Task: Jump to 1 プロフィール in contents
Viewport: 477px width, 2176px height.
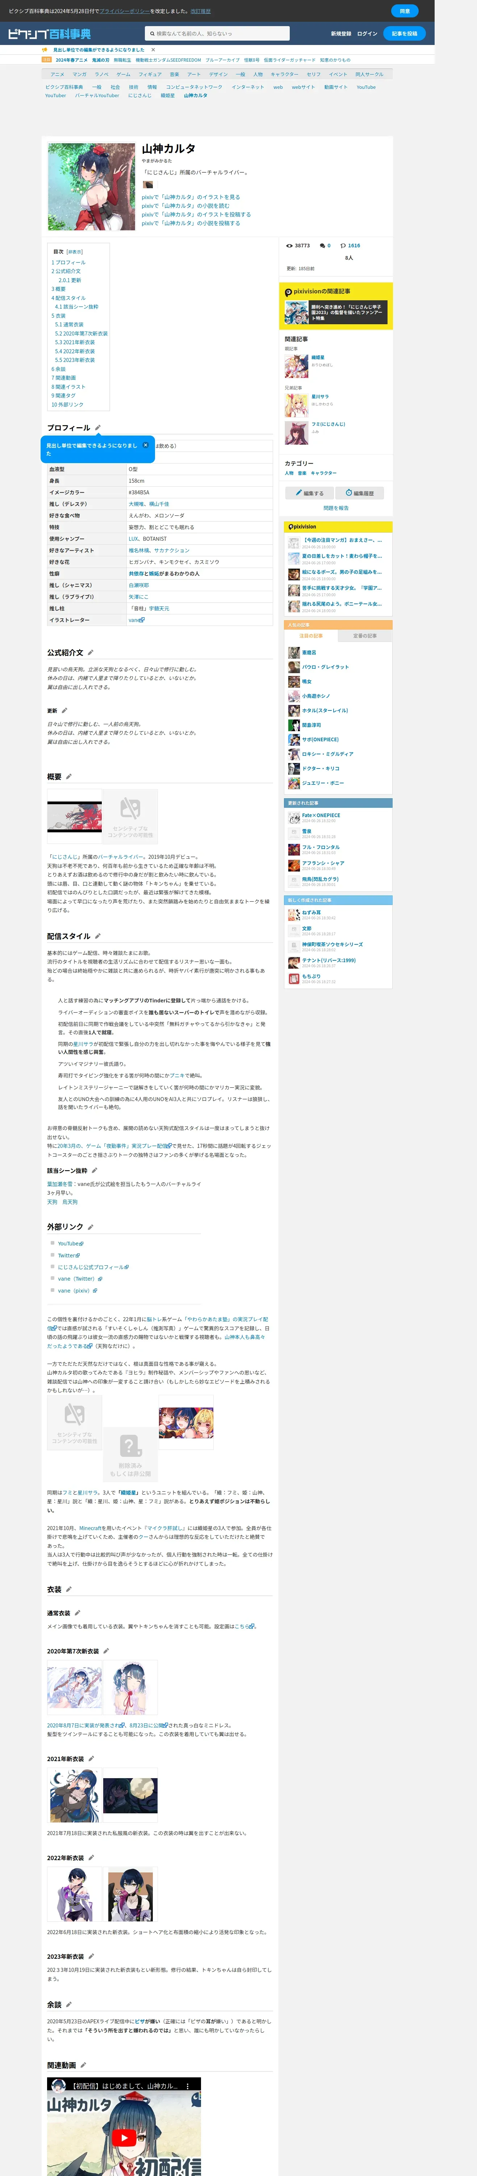Action: pos(68,263)
